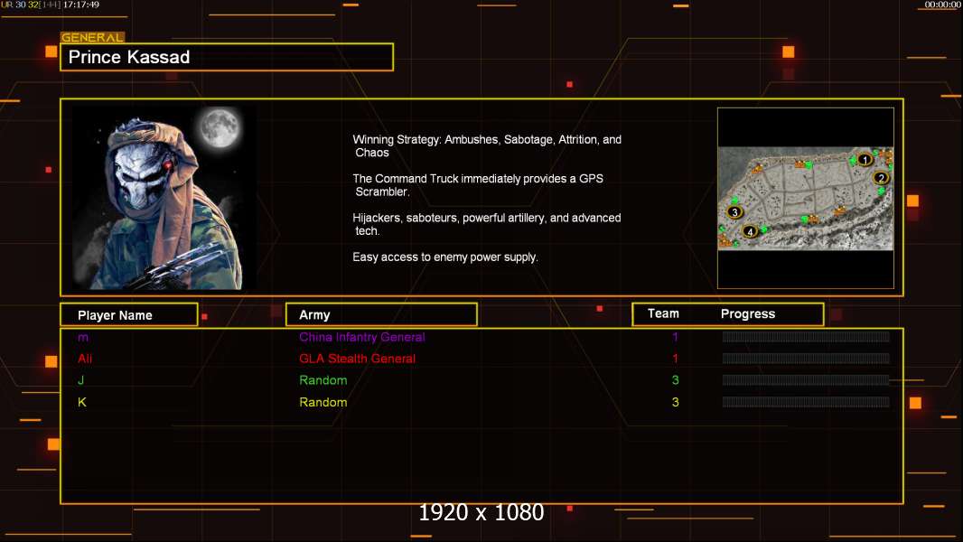The image size is (963, 542).
Task: Click Random army for player K
Action: click(x=323, y=402)
